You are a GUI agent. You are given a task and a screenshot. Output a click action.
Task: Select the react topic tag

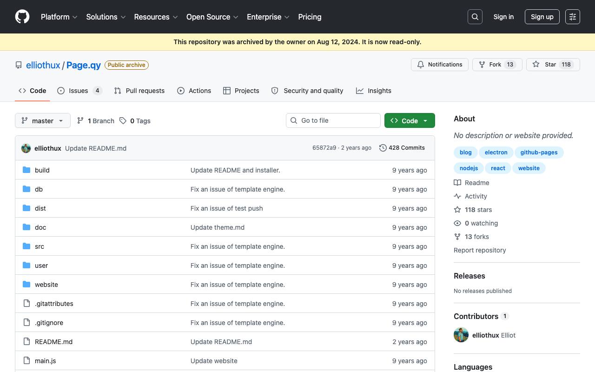point(498,168)
